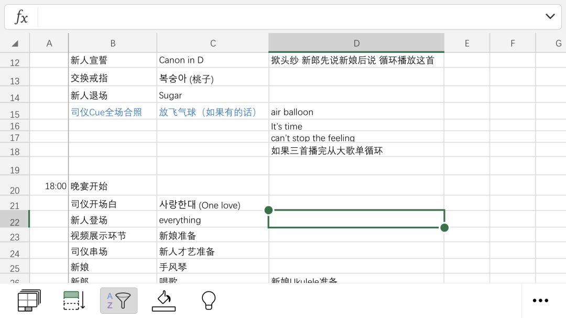Expand the formula bar with chevron
The height and width of the screenshot is (318, 566).
tap(550, 17)
